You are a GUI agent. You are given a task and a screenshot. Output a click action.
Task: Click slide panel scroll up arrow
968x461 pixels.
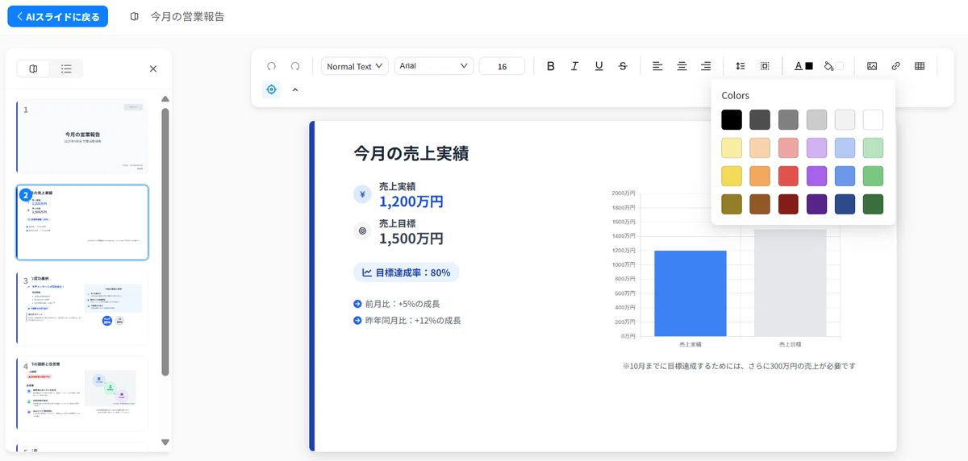[x=165, y=99]
